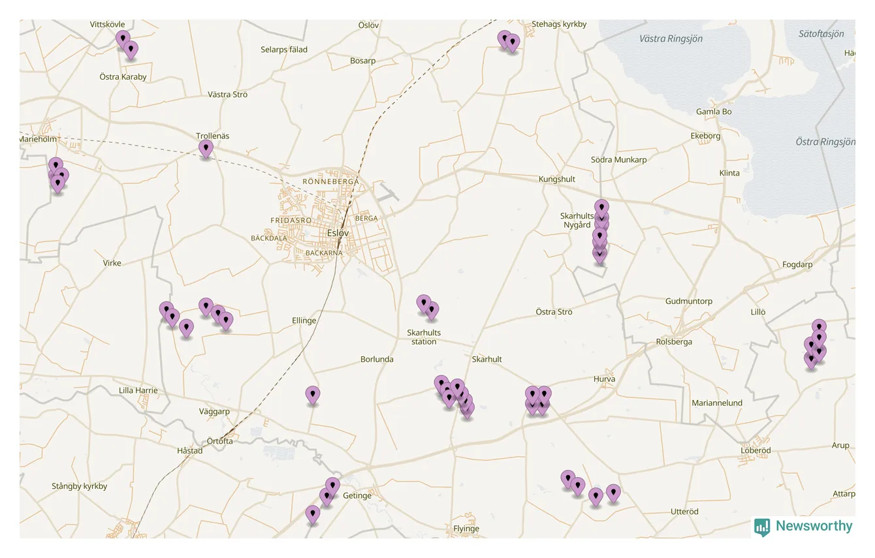Click the Fogdarp label
The width and height of the screenshot is (875, 558).
click(797, 264)
